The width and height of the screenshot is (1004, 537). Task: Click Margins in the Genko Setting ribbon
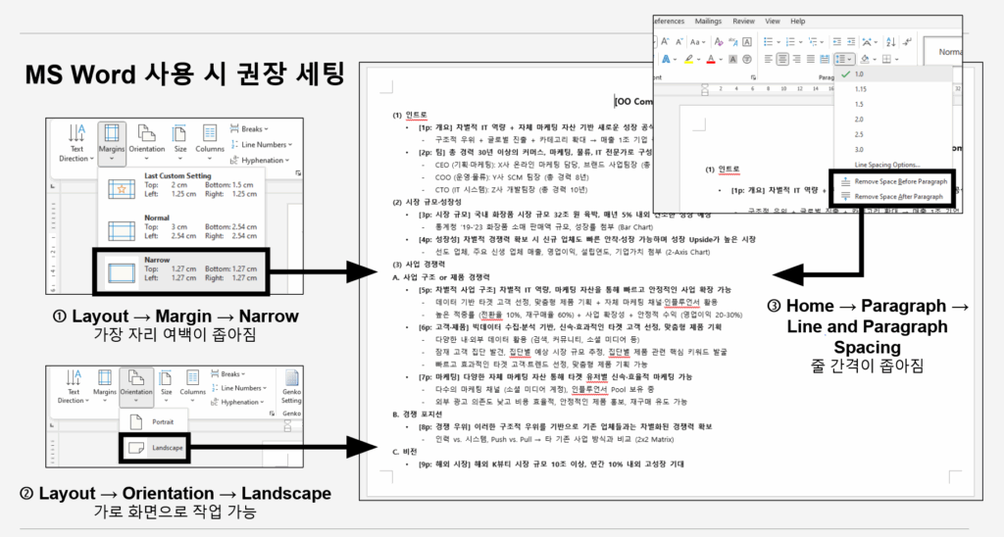[x=105, y=387]
